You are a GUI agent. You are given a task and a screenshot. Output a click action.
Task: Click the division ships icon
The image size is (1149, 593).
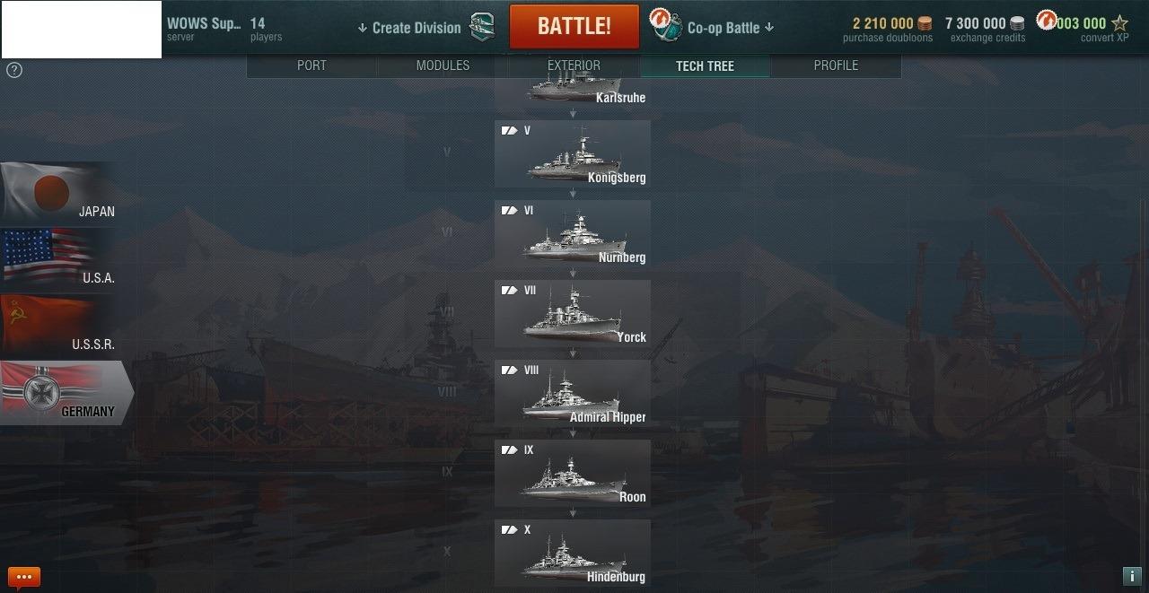pos(482,27)
